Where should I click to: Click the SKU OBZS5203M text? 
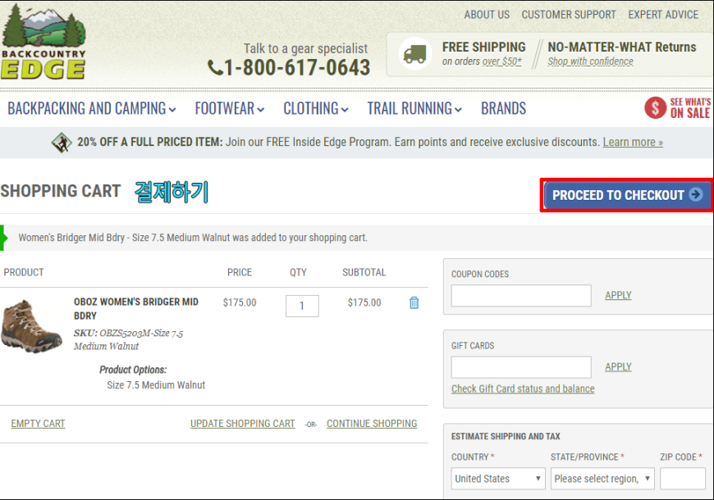point(128,340)
